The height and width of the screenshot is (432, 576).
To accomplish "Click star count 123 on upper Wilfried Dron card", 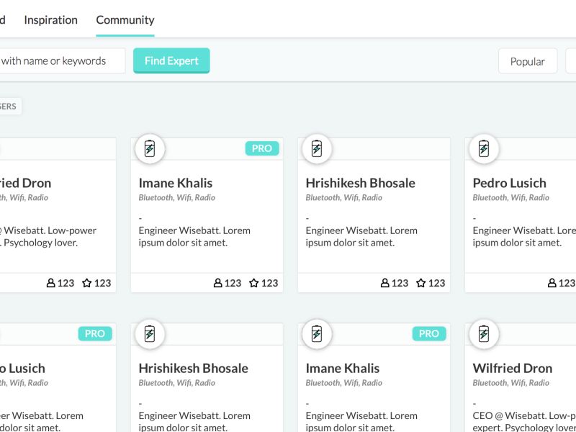I will [x=102, y=283].
